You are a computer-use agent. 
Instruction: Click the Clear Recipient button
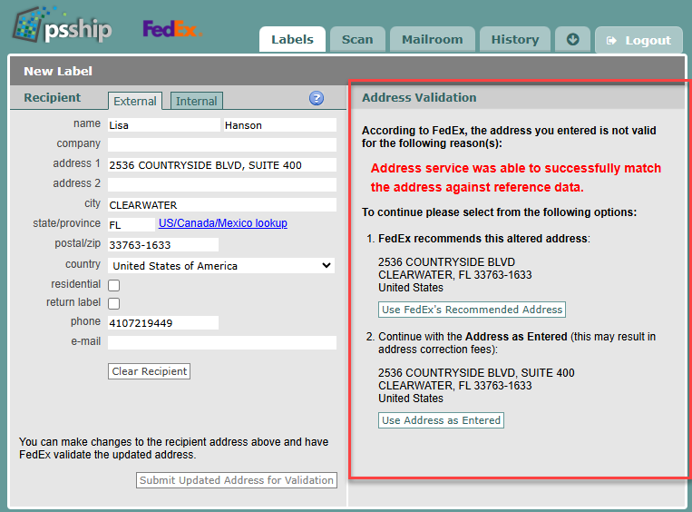tap(149, 371)
